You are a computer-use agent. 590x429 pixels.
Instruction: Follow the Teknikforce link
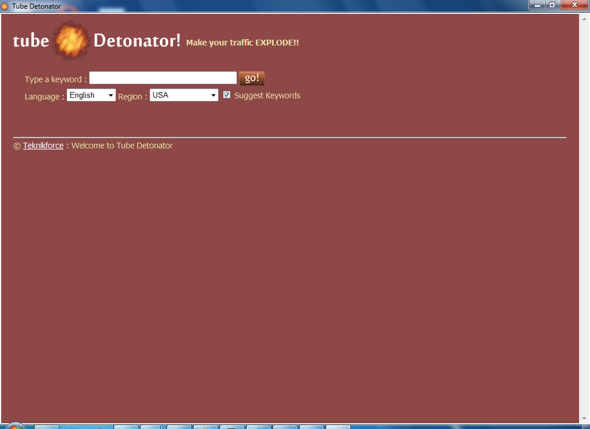pyautogui.click(x=43, y=145)
